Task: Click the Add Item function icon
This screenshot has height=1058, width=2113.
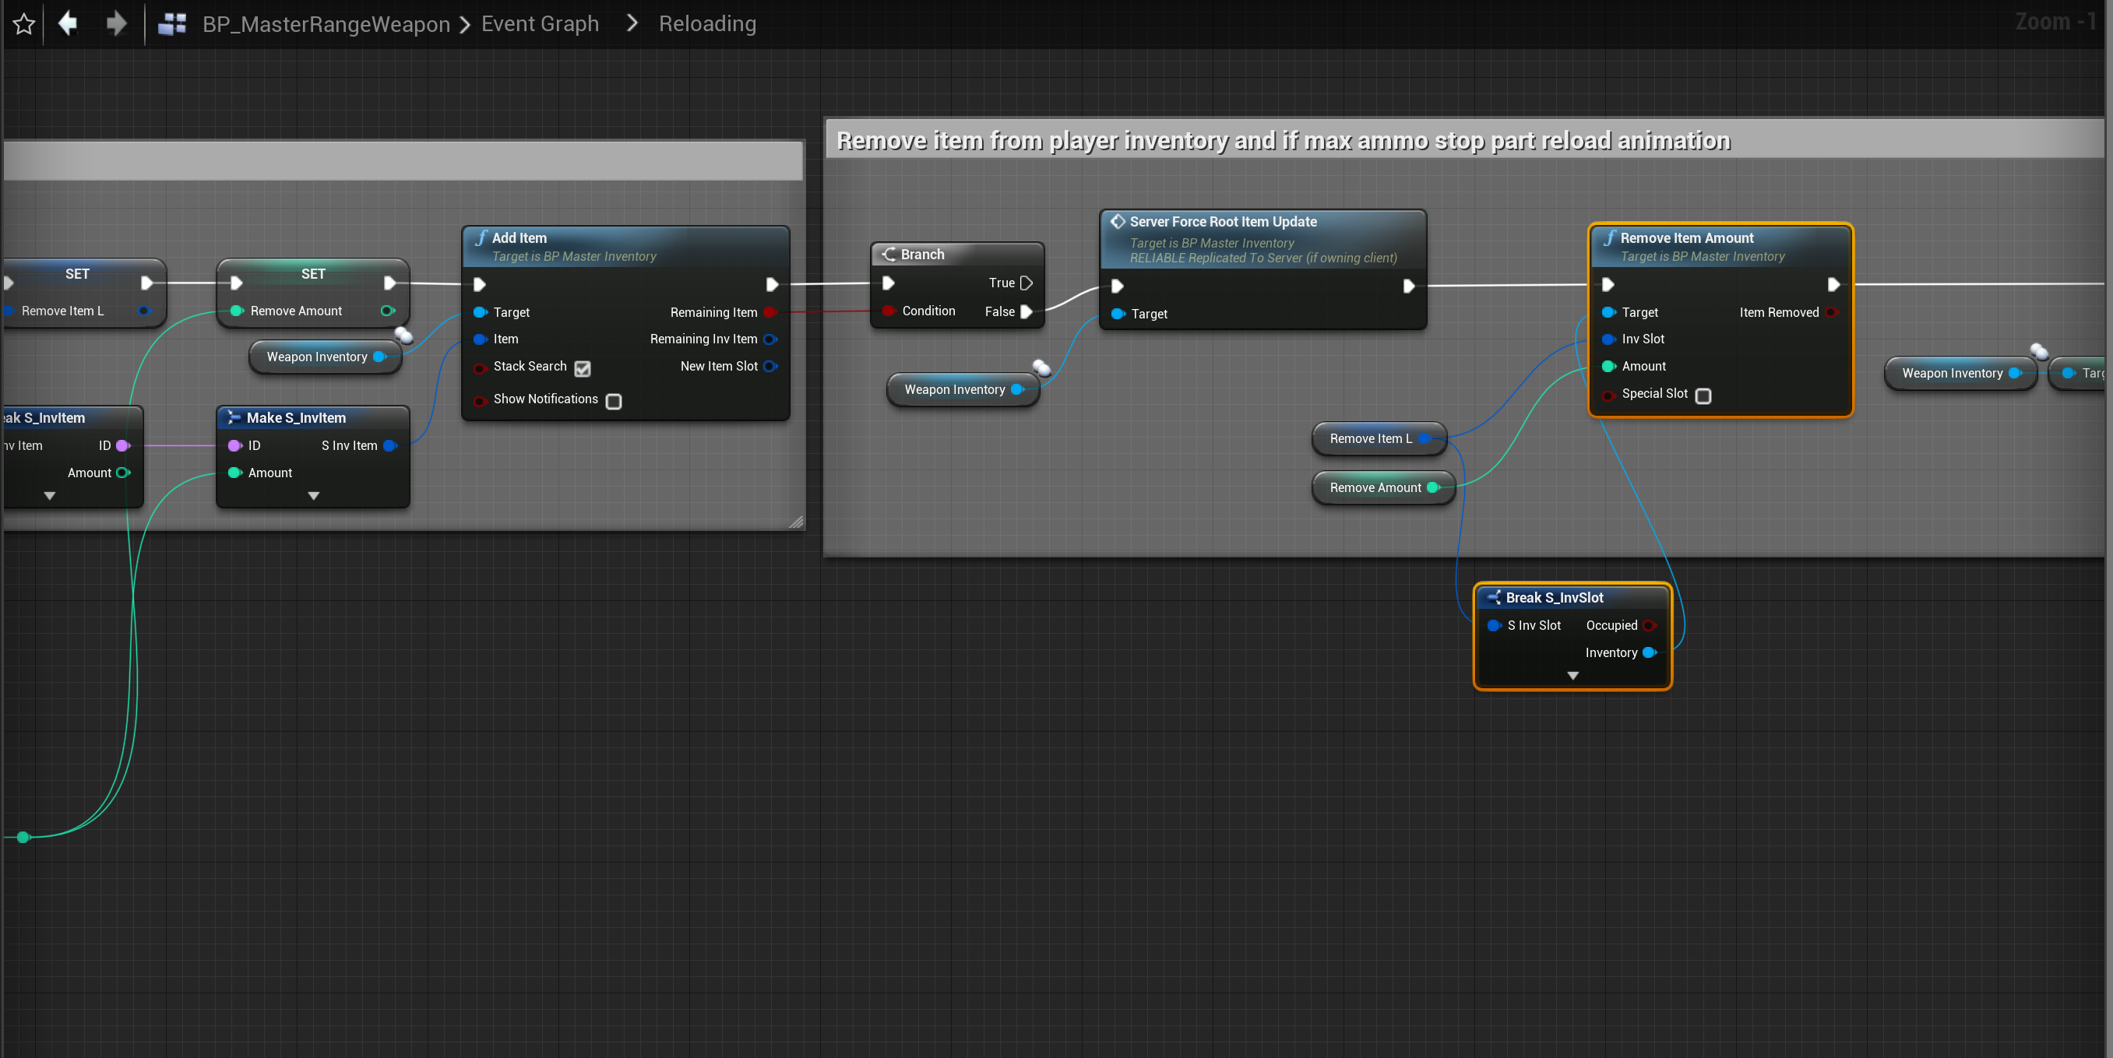Action: pyautogui.click(x=481, y=238)
